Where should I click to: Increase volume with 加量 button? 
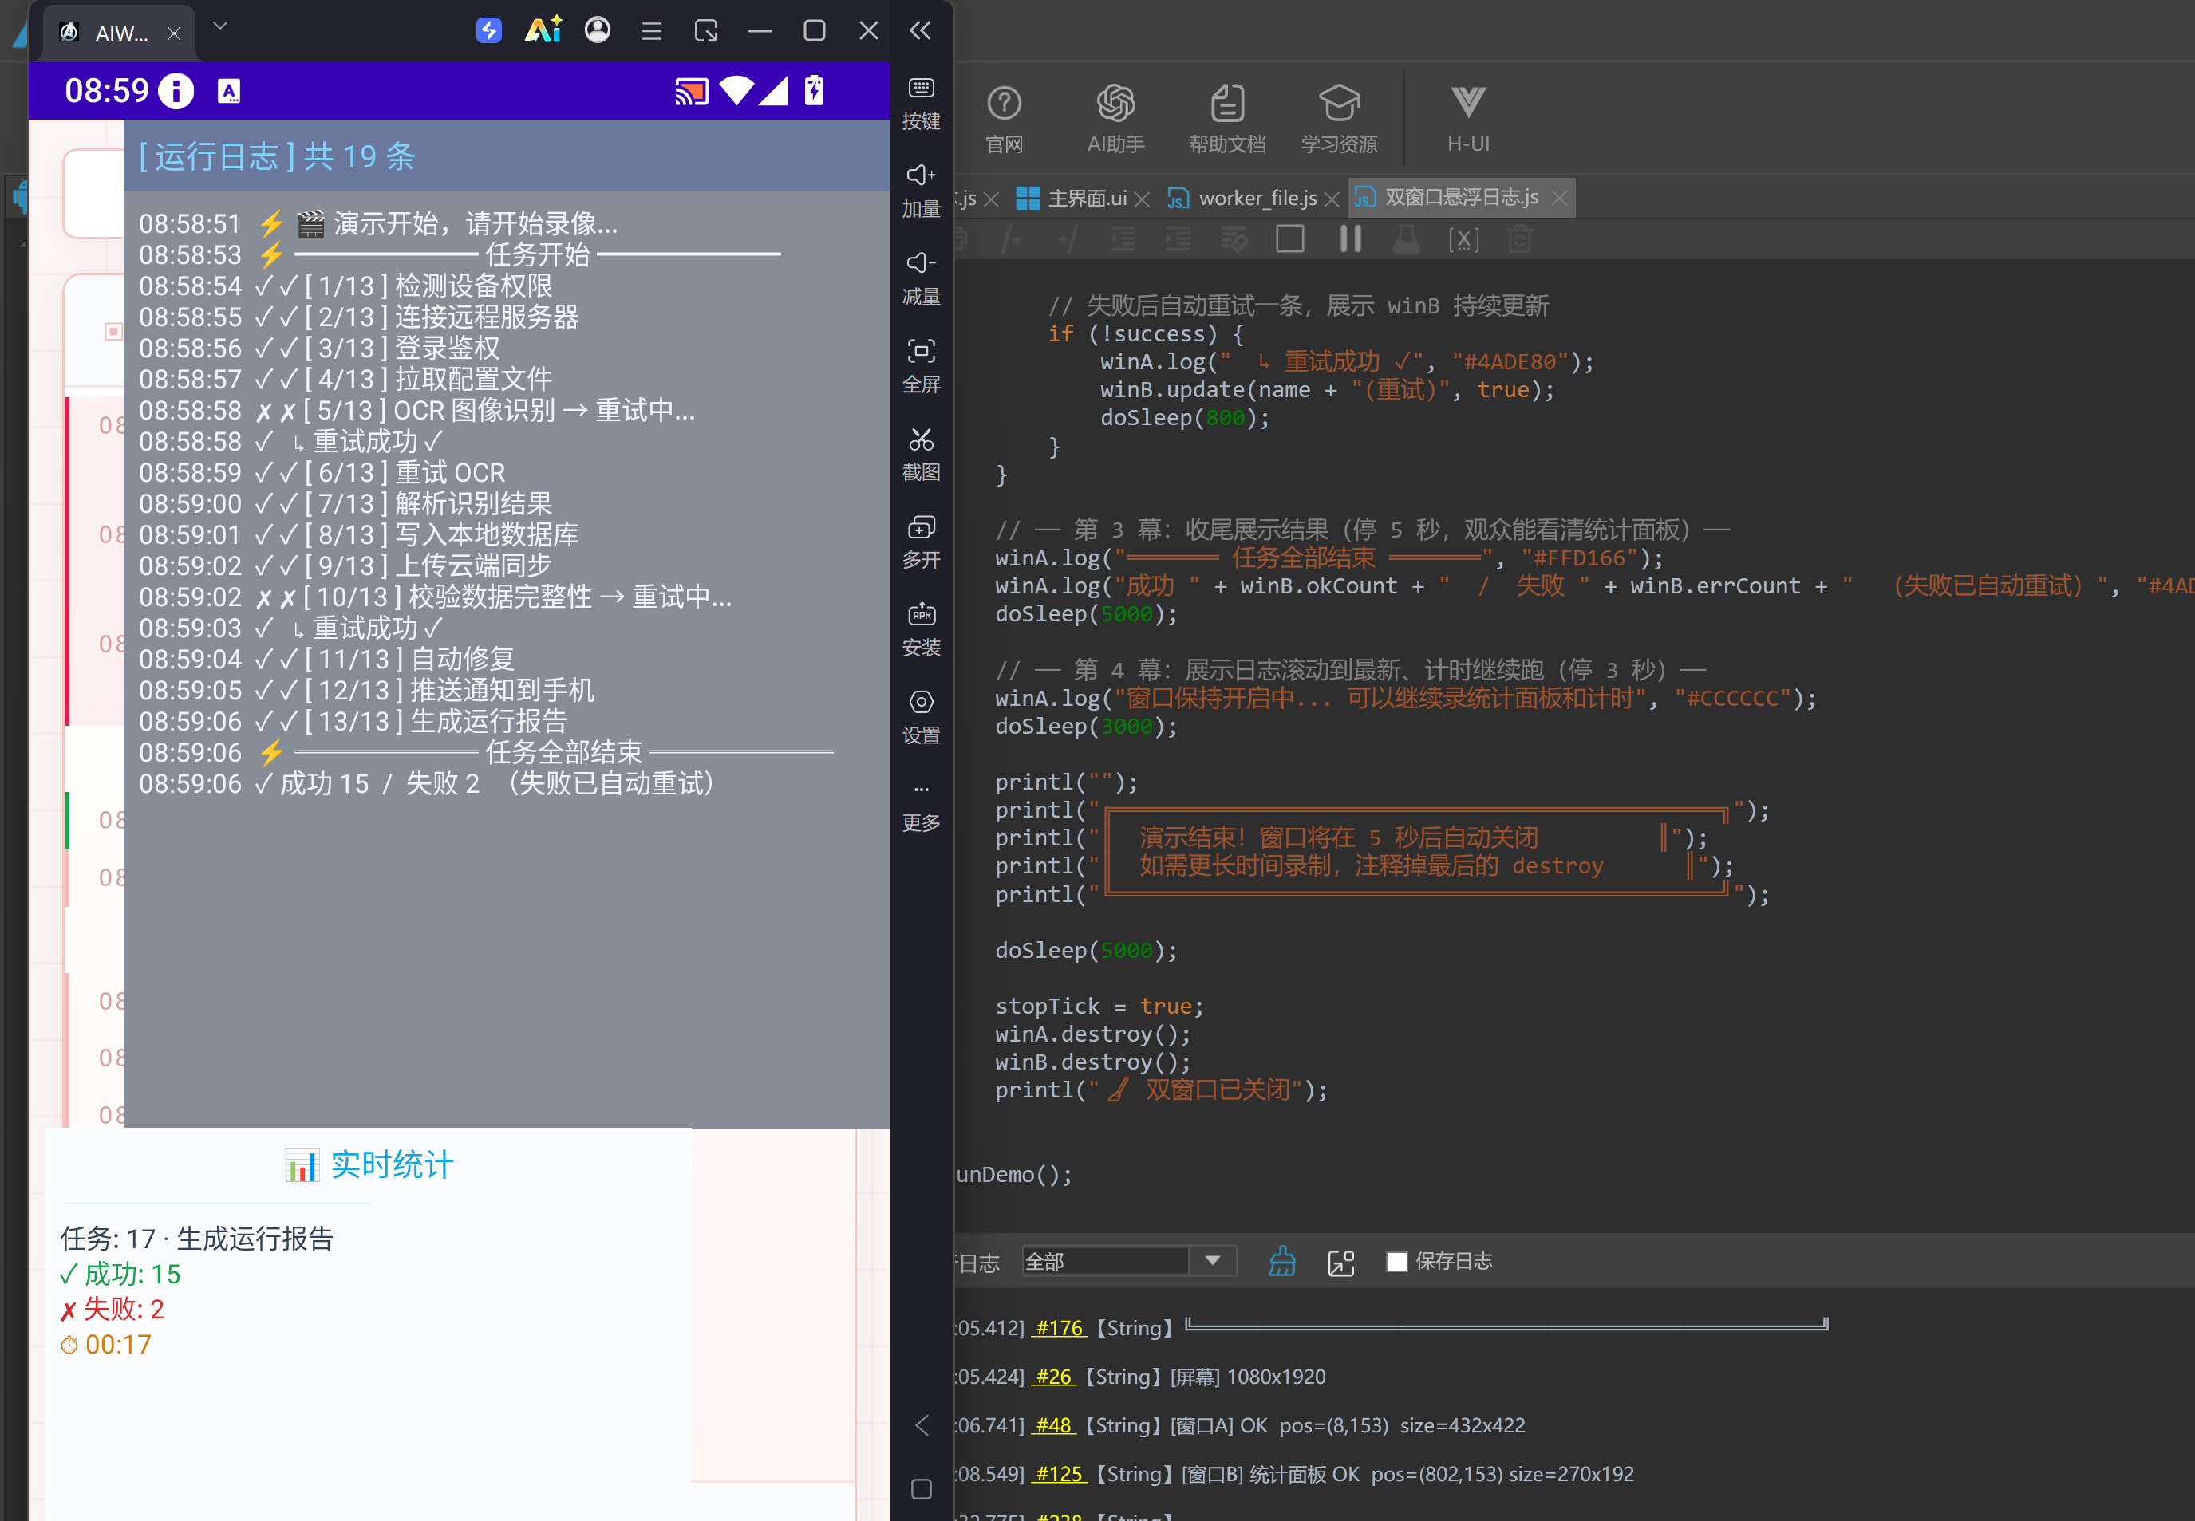(921, 191)
